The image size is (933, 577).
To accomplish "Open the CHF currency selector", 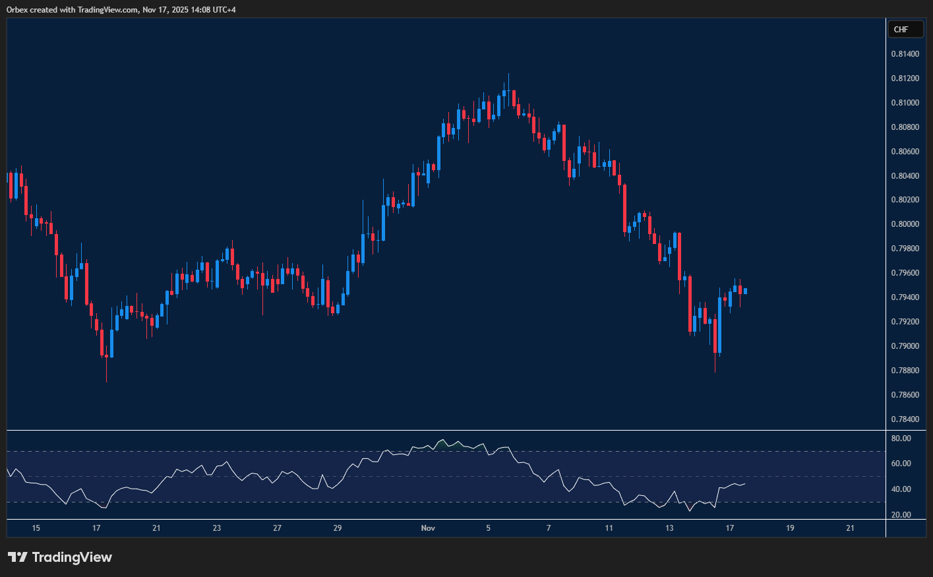I will (x=905, y=30).
